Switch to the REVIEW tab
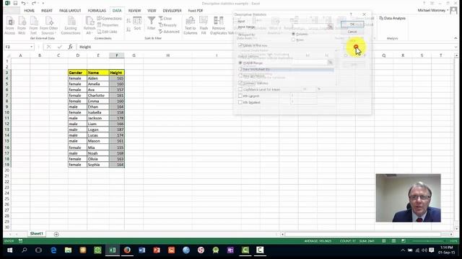Image resolution: width=462 pixels, height=259 pixels. pyautogui.click(x=134, y=11)
